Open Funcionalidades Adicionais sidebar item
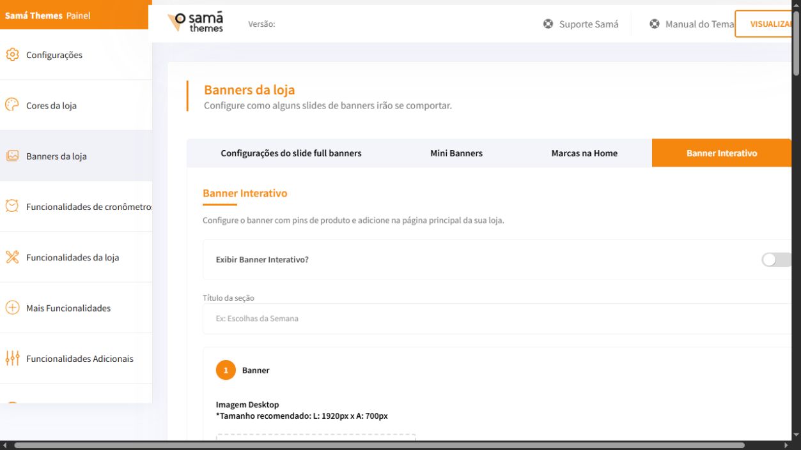Viewport: 801px width, 450px height. [76, 359]
